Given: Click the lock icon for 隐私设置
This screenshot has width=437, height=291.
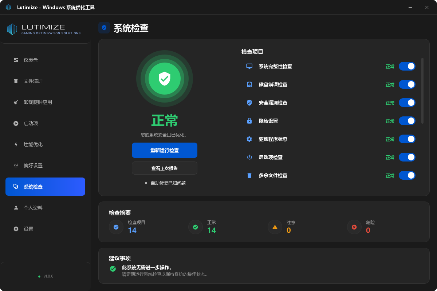Looking at the screenshot, I should tap(249, 121).
